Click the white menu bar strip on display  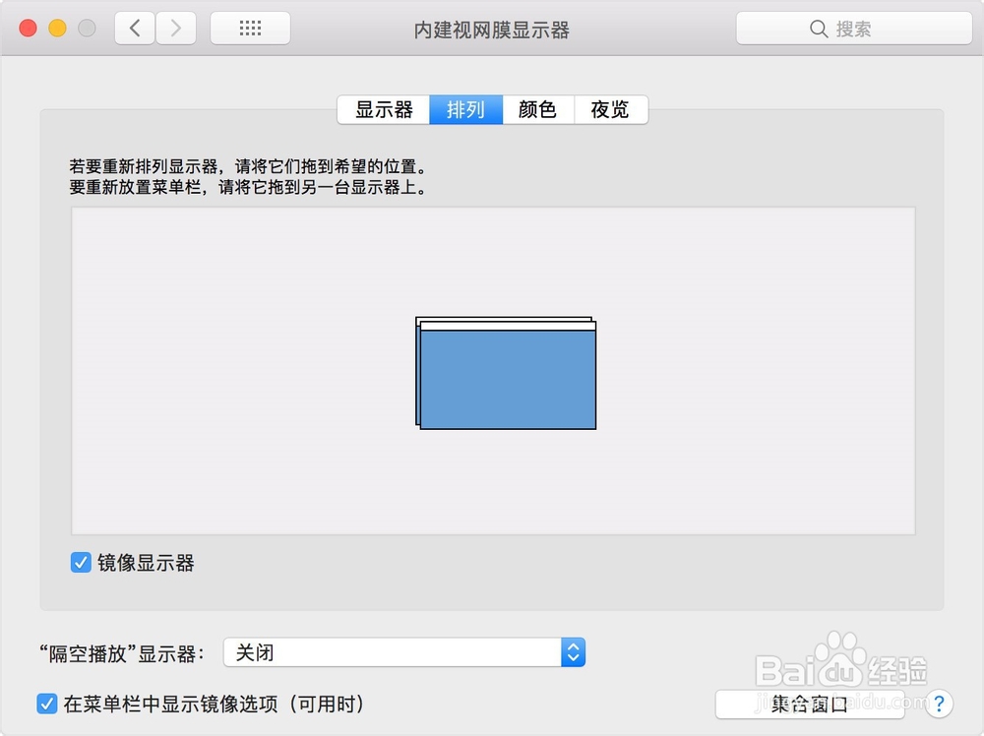[508, 326]
